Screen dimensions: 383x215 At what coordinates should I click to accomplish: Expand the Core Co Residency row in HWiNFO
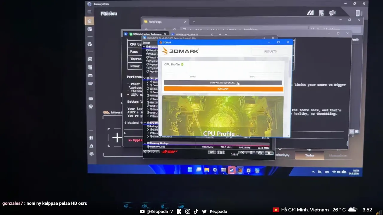[x=148, y=137]
